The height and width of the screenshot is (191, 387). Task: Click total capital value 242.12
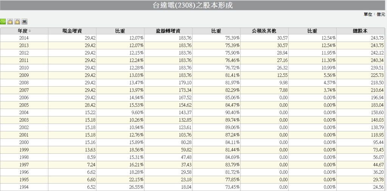click(377, 53)
